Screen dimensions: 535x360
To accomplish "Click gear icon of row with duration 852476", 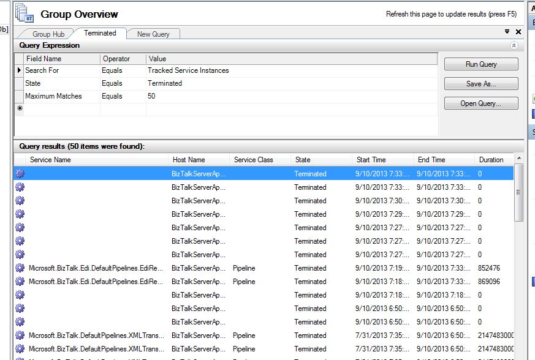I will tap(20, 268).
